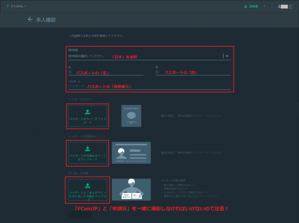This screenshot has height=223, width=299.
Task: Click upload arrow icon for passport cover
Action: pos(88,112)
